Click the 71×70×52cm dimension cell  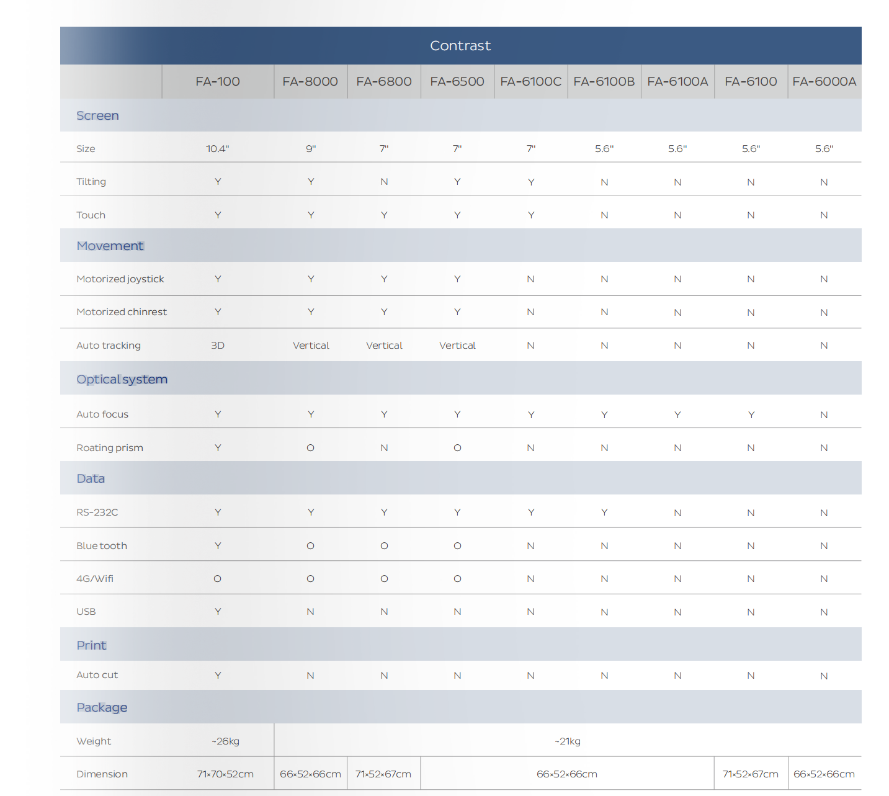coord(225,774)
